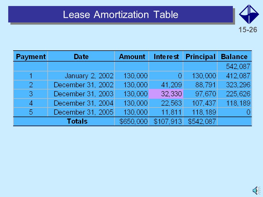Click the speaker audio icon
263x197 pixels.
click(x=256, y=190)
